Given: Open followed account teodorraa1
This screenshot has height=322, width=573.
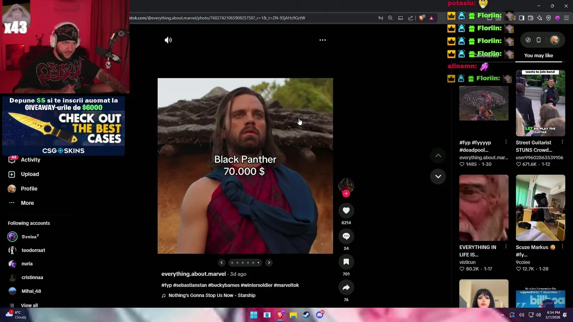Looking at the screenshot, I should pos(33,250).
